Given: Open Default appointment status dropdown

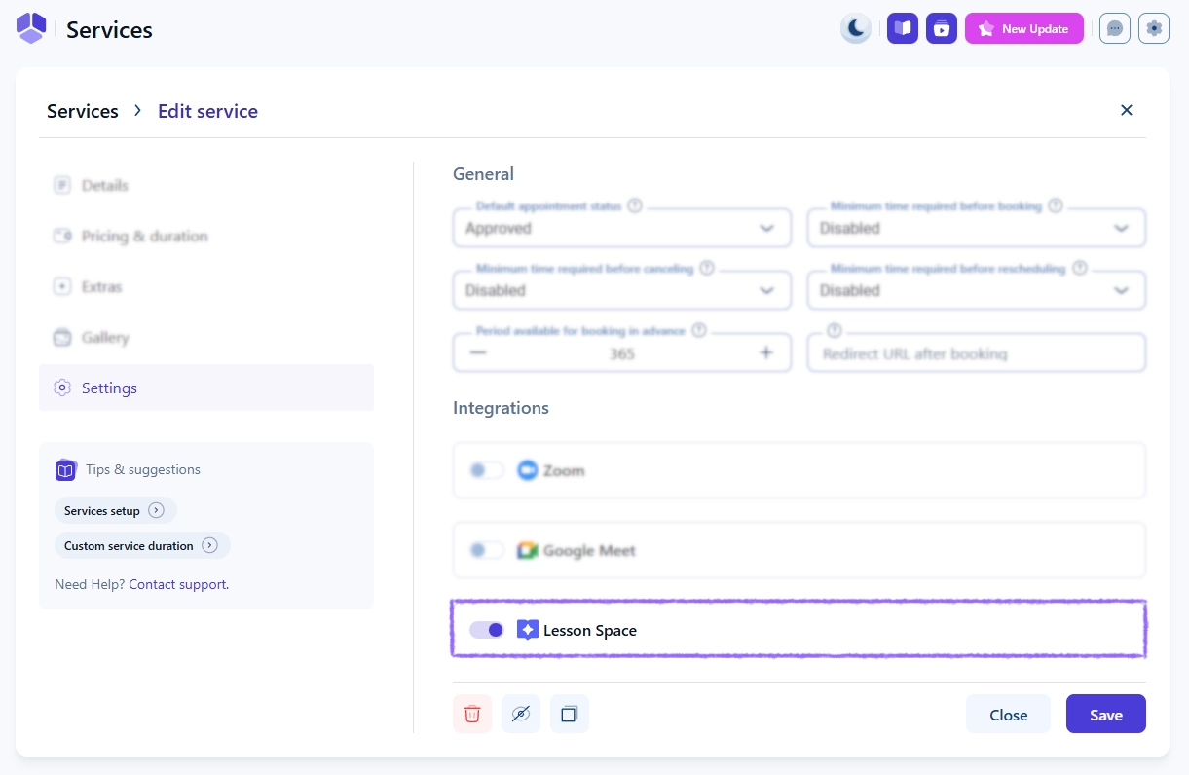Looking at the screenshot, I should [x=621, y=228].
